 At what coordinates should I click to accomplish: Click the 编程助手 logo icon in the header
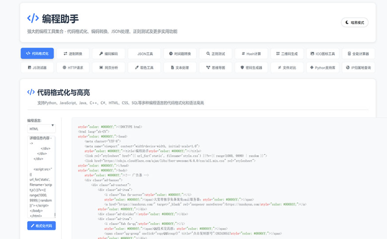[x=33, y=18]
